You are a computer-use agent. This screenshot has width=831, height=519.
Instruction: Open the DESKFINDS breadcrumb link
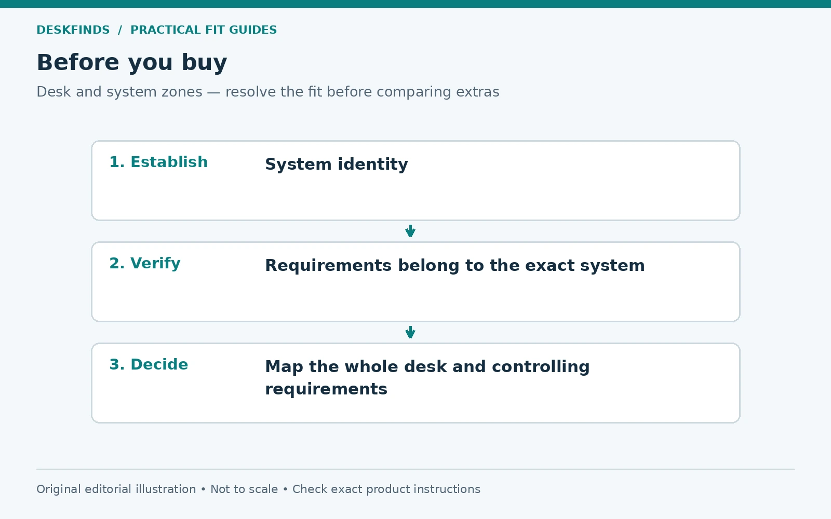point(73,30)
